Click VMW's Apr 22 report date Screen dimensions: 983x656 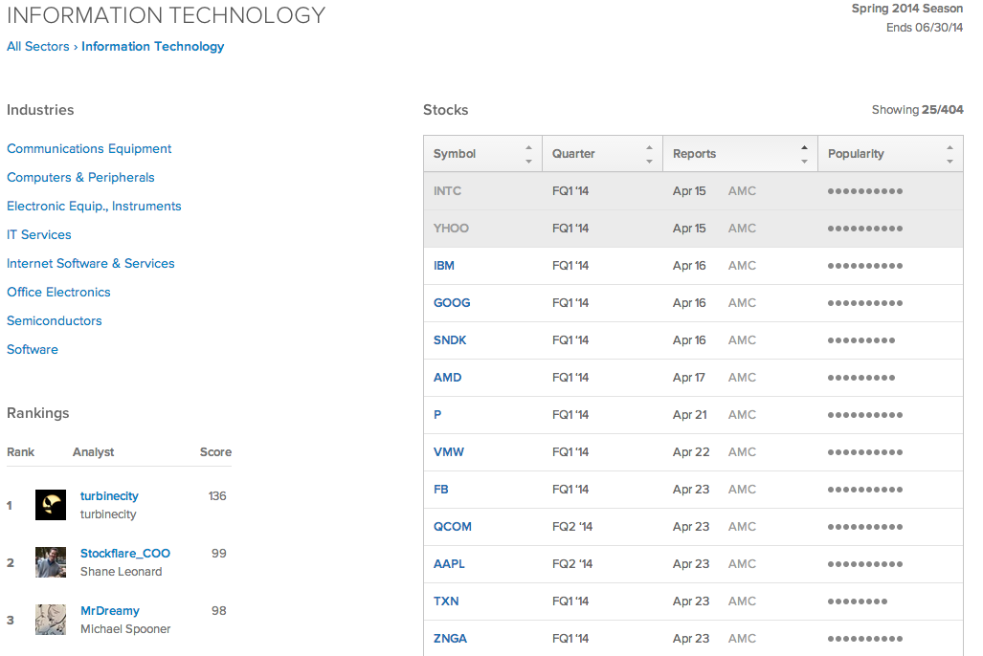691,452
